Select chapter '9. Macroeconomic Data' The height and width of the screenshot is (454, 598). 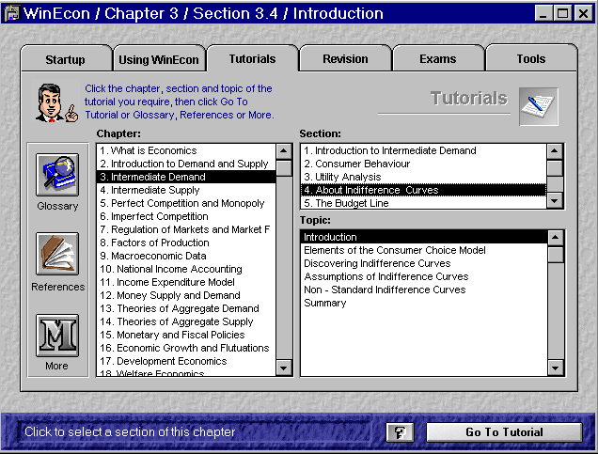(186, 256)
